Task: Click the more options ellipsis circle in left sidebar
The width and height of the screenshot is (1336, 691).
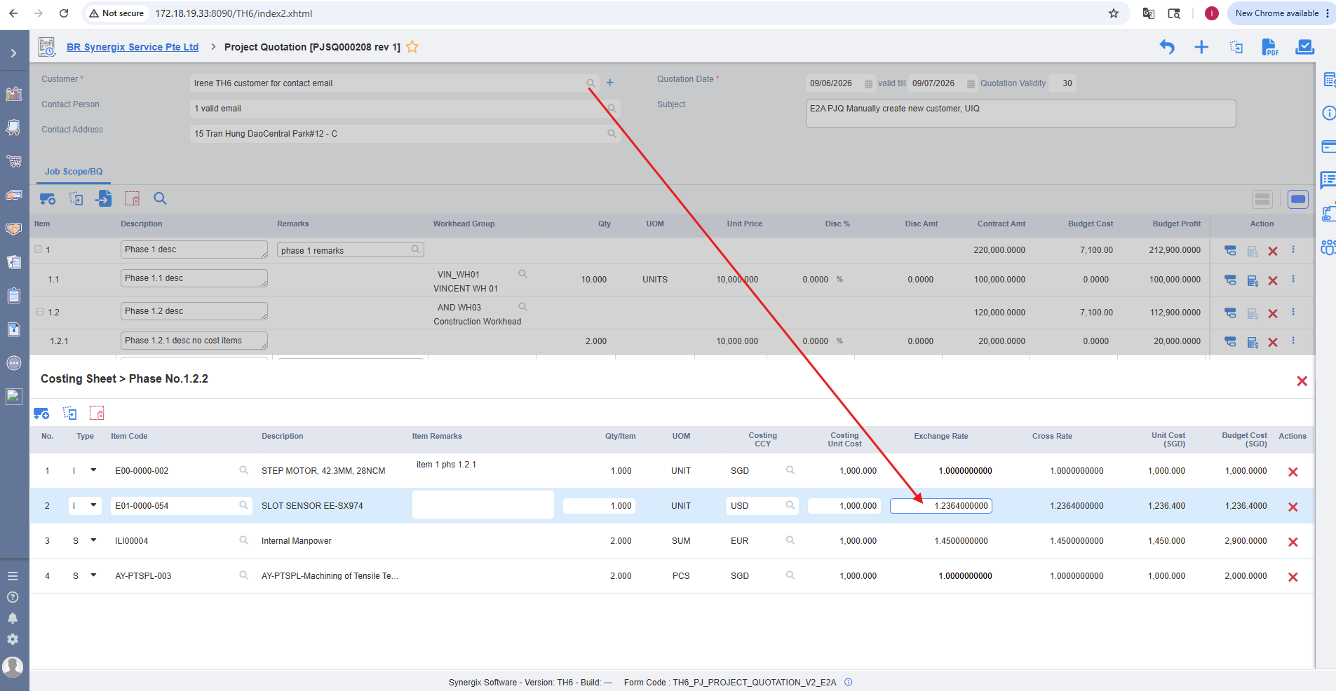Action: [x=13, y=363]
